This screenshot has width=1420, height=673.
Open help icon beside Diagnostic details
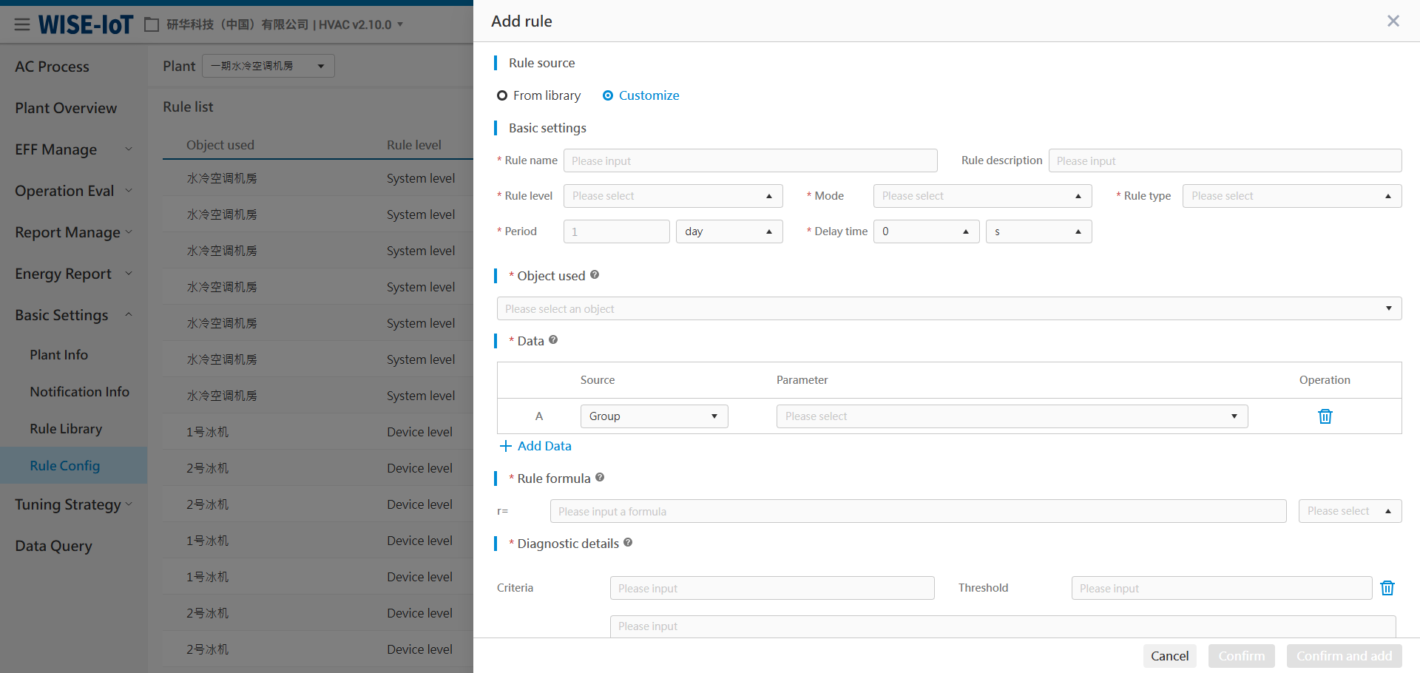(x=628, y=543)
